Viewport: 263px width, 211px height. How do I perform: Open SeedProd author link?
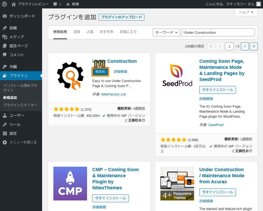[x=216, y=125]
